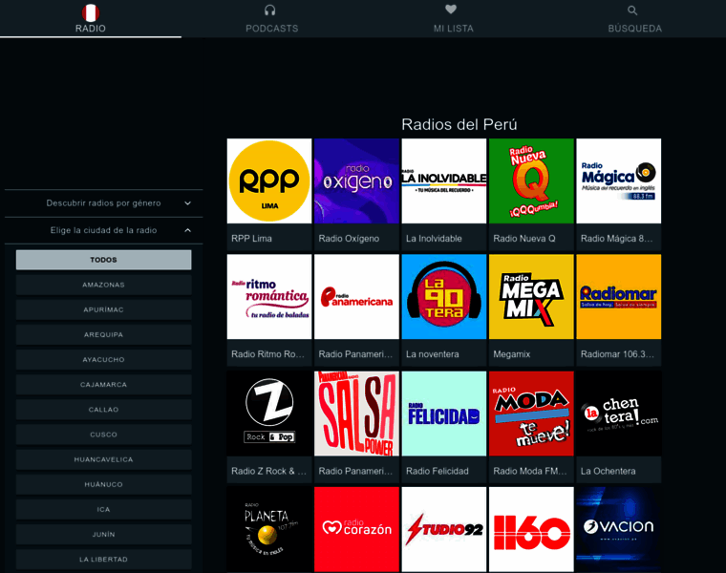The width and height of the screenshot is (726, 573).
Task: Filter radios by CAJAMARCA
Action: [x=104, y=385]
